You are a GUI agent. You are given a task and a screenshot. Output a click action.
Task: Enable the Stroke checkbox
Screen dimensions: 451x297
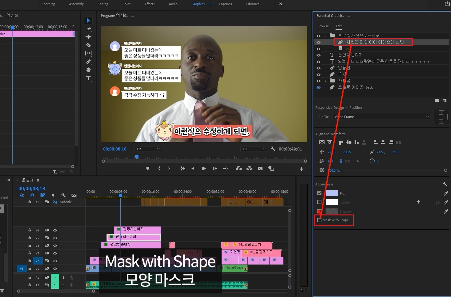(319, 202)
